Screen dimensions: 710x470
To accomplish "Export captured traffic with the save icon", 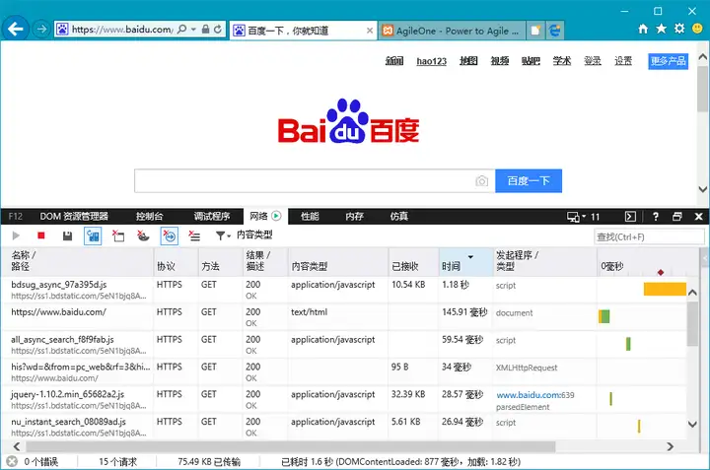I will coord(67,235).
